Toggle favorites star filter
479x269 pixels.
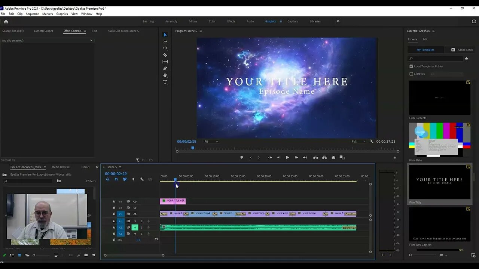click(x=466, y=59)
